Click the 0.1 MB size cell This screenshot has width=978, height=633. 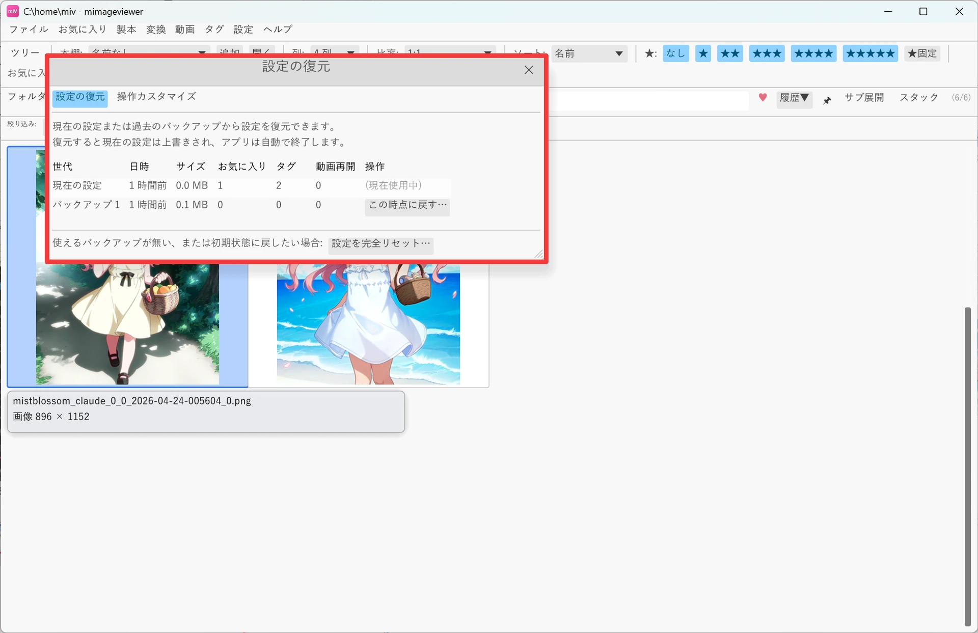coord(192,205)
